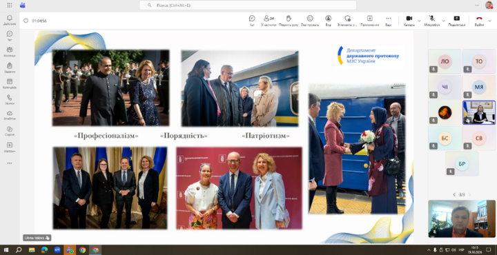
Task: Expand the leave call options arrow
Action: [x=489, y=21]
